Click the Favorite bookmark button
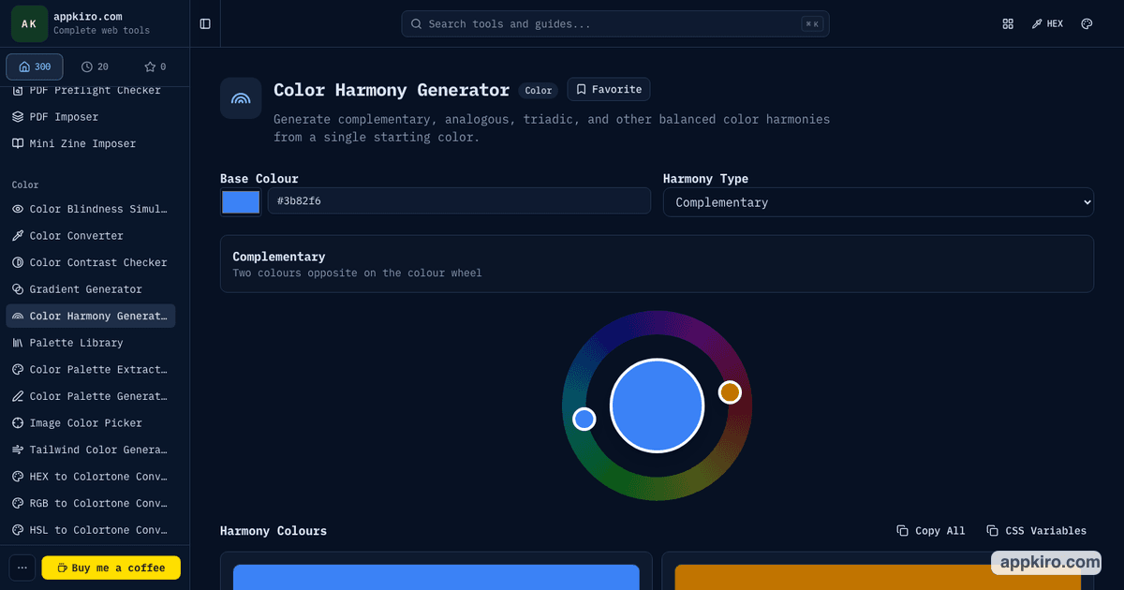Viewport: 1124px width, 590px height. pos(609,89)
